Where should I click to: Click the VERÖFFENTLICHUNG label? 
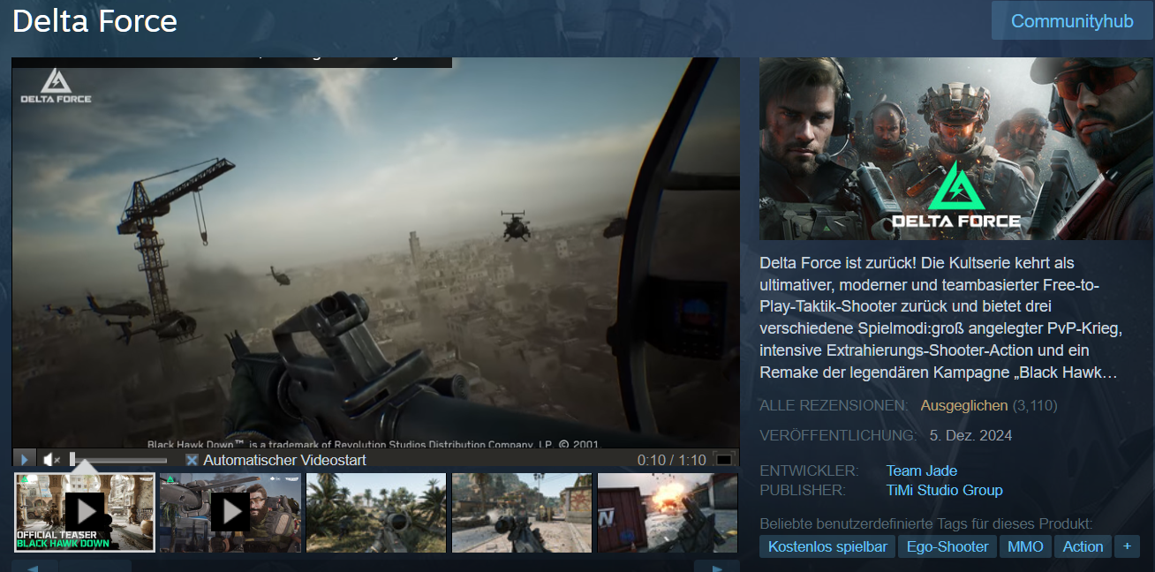(838, 435)
